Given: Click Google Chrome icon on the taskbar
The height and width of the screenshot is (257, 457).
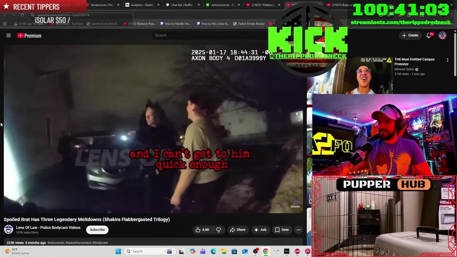Looking at the screenshot, I should point(266,251).
